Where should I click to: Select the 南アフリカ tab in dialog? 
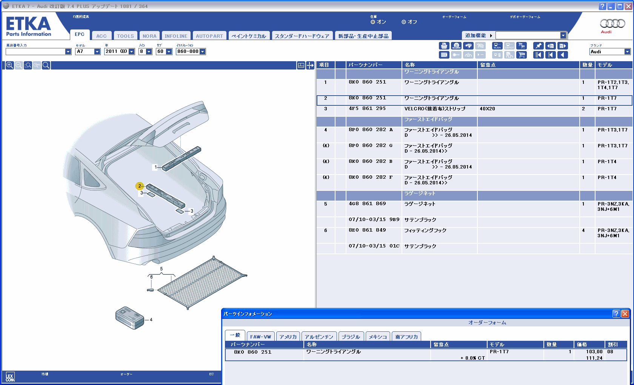point(406,337)
